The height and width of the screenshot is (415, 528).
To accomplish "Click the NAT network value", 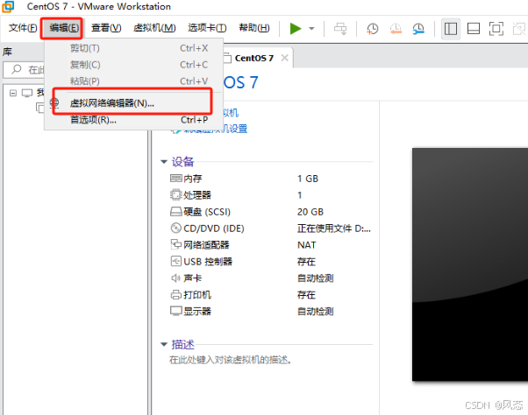I will (306, 245).
